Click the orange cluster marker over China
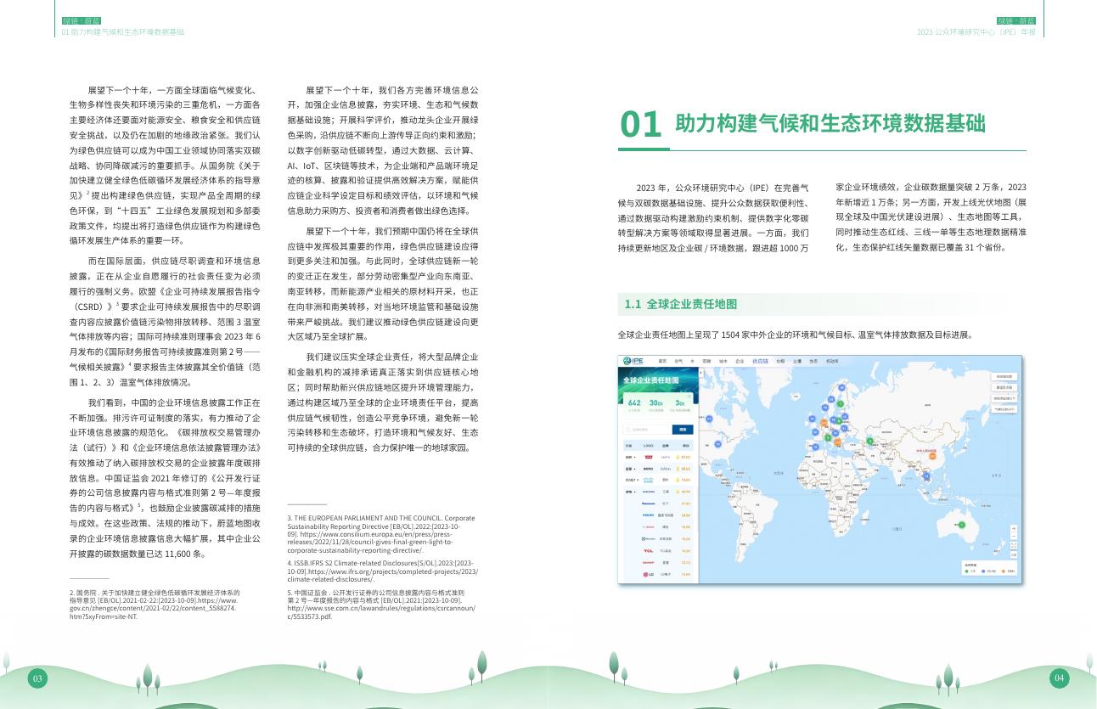 coord(932,456)
